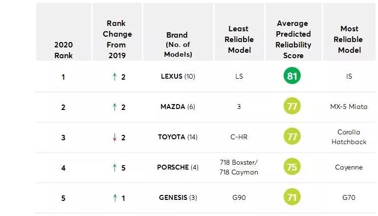Image resolution: width=378 pixels, height=216 pixels.
Task: Click the red down arrow for Toyota
Action: tap(114, 137)
